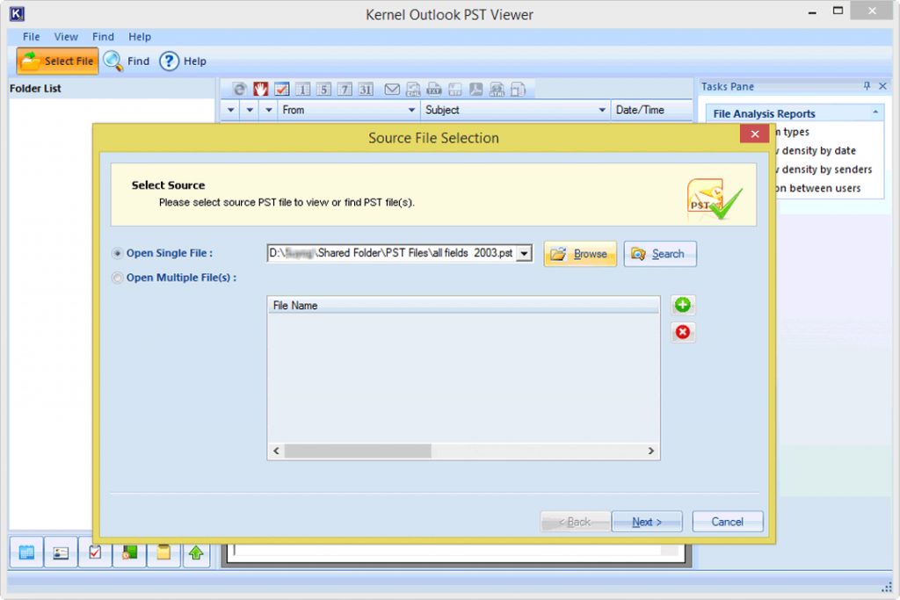Click the Next button

click(647, 522)
